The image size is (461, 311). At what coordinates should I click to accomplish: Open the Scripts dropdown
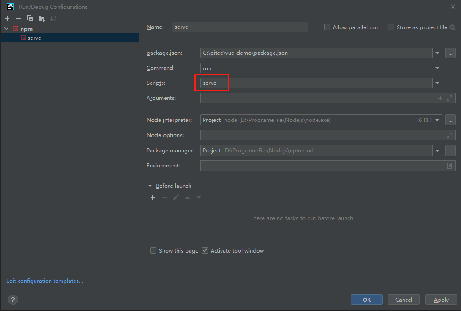(437, 83)
